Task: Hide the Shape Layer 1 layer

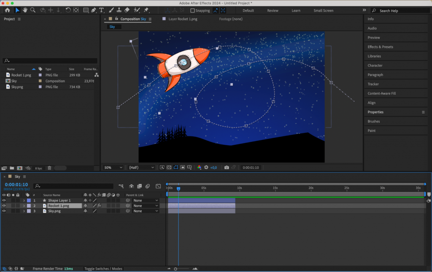Action: pos(4,200)
